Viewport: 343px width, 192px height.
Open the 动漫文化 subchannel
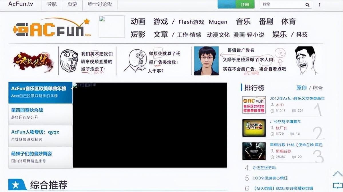(x=218, y=35)
